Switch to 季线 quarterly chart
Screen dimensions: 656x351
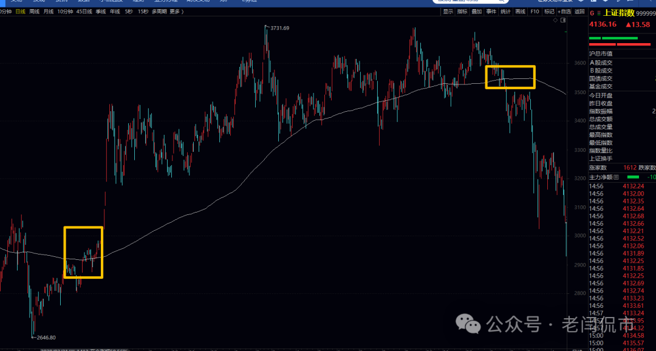coord(100,12)
